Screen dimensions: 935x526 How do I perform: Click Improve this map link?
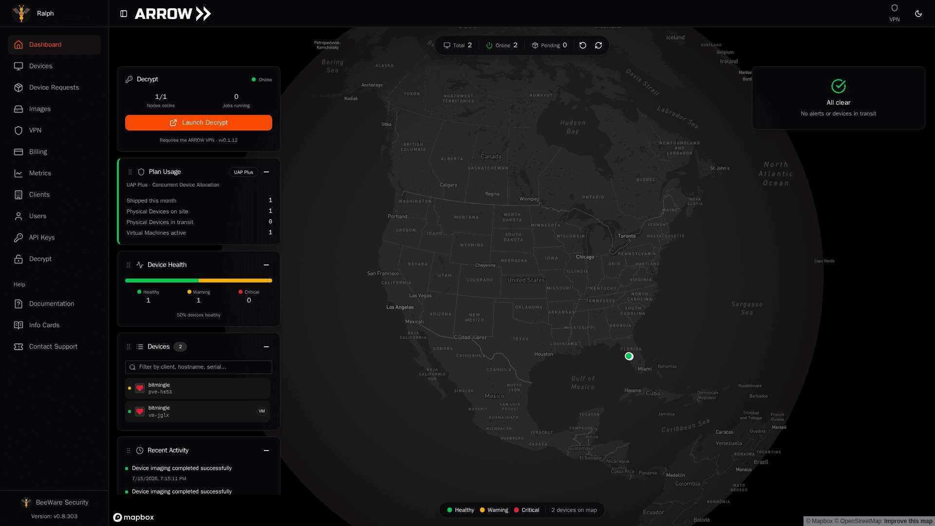tap(908, 521)
